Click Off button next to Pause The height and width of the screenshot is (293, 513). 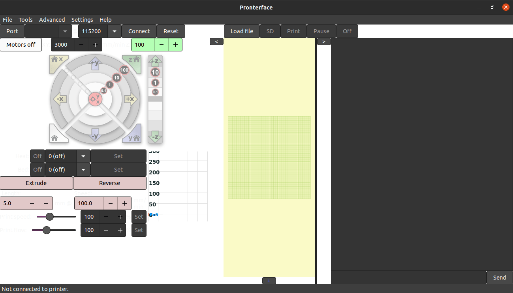(347, 31)
